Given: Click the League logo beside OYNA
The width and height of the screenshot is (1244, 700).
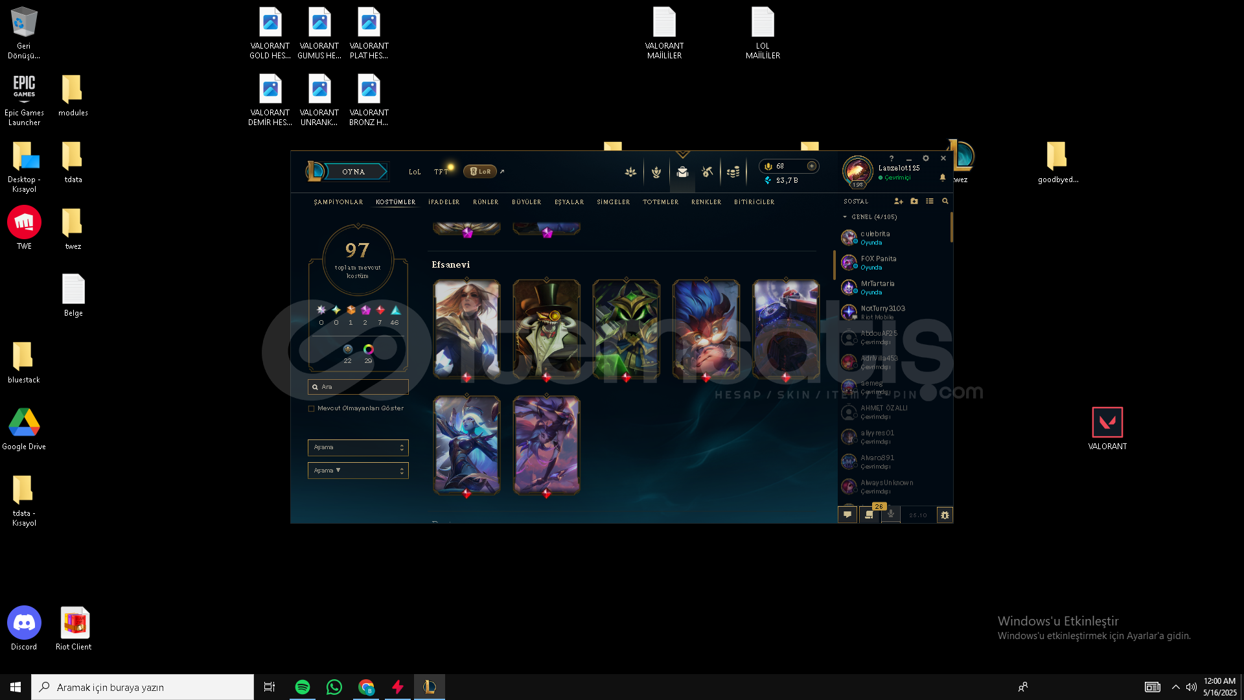Looking at the screenshot, I should point(314,171).
